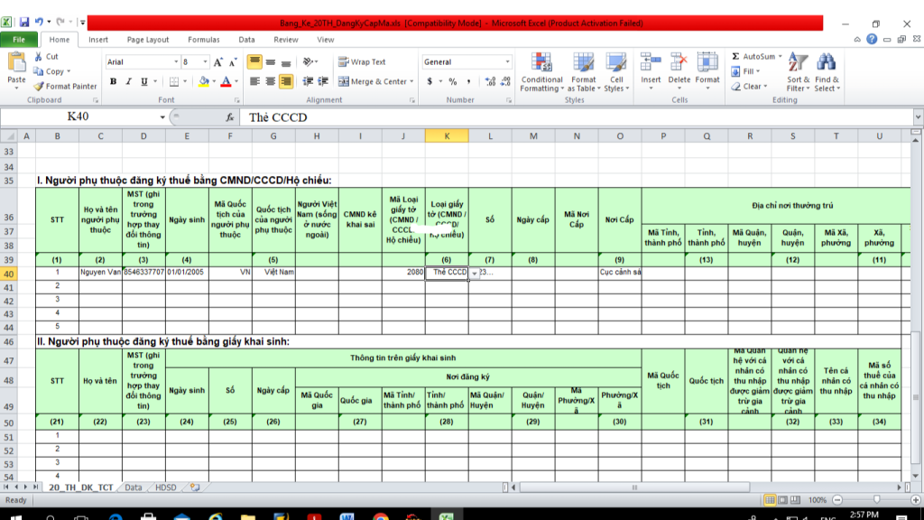The height and width of the screenshot is (520, 924).
Task: Click the yellow Fill Color swatch
Action: coord(205,81)
